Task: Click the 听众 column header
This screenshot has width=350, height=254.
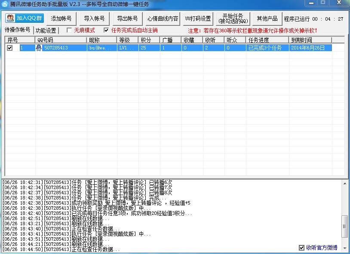Action: pos(235,40)
